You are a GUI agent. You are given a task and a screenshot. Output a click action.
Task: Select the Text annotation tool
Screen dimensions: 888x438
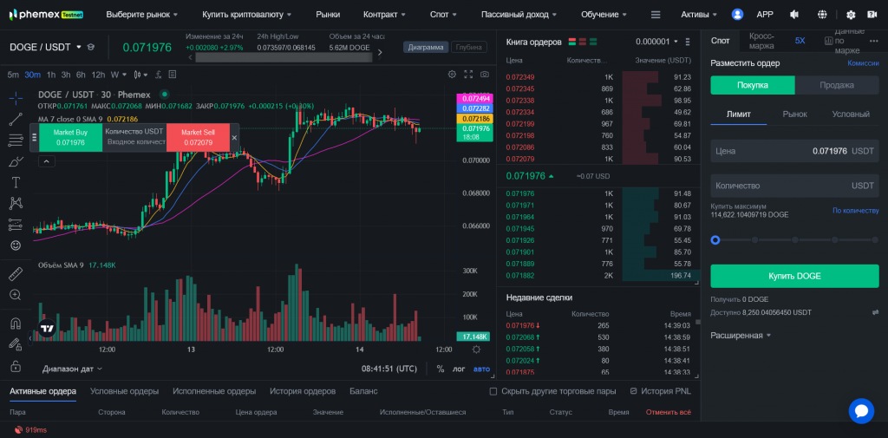coord(16,182)
